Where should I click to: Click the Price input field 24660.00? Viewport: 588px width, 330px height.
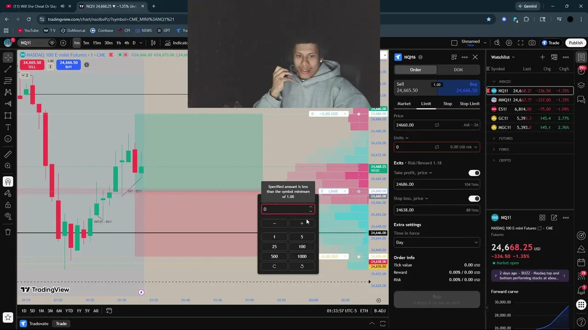point(437,125)
